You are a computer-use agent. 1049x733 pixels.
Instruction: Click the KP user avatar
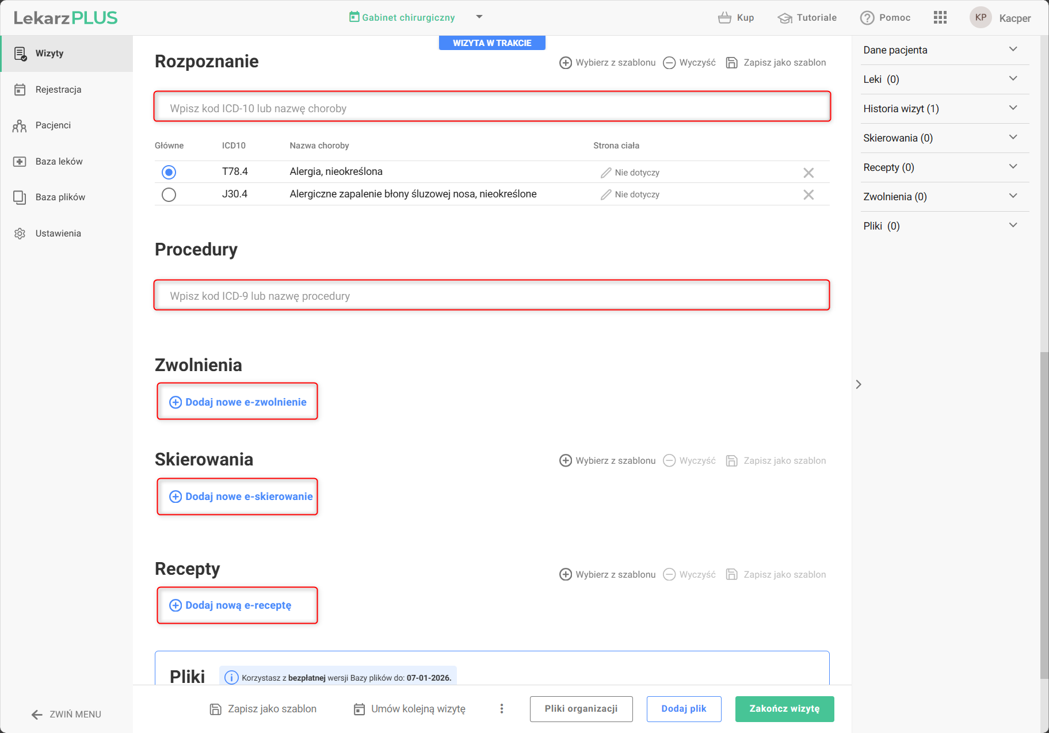click(981, 18)
